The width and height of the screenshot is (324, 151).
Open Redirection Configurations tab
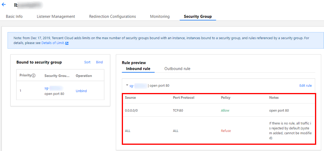(112, 16)
